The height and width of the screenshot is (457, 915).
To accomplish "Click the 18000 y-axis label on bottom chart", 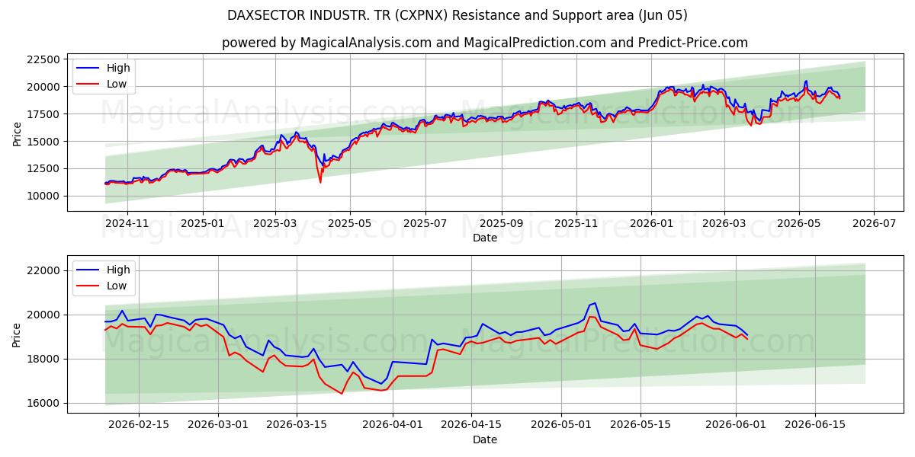I will (x=43, y=360).
